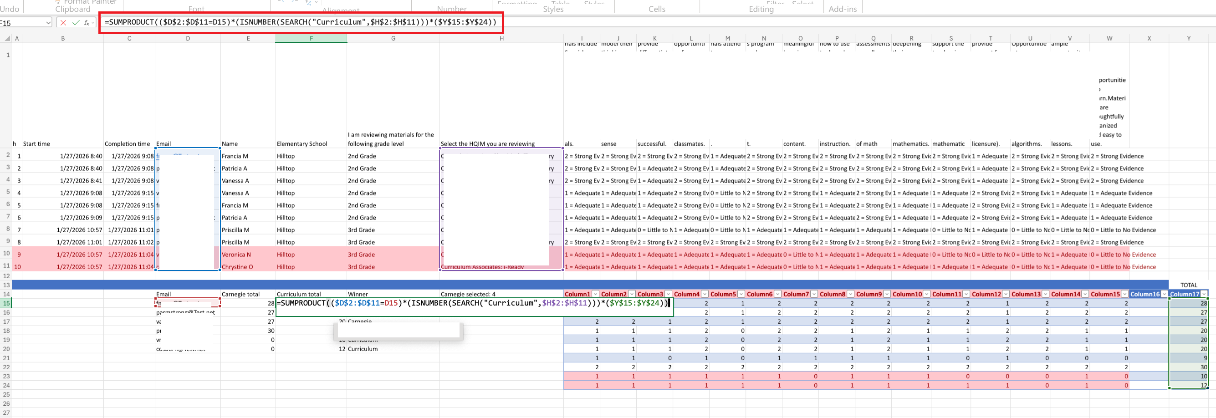Click the 'Carnegie total' header cell
The height and width of the screenshot is (418, 1216).
tap(248, 294)
